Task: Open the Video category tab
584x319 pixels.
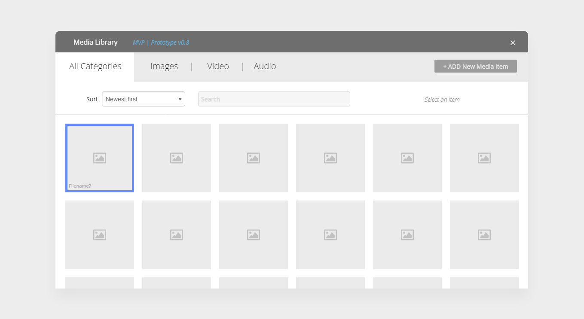Action: coord(218,66)
